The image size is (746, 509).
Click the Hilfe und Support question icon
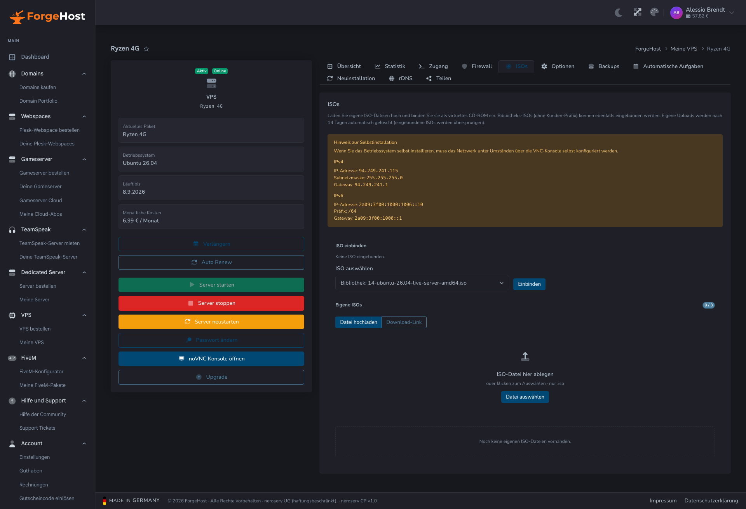coord(12,401)
